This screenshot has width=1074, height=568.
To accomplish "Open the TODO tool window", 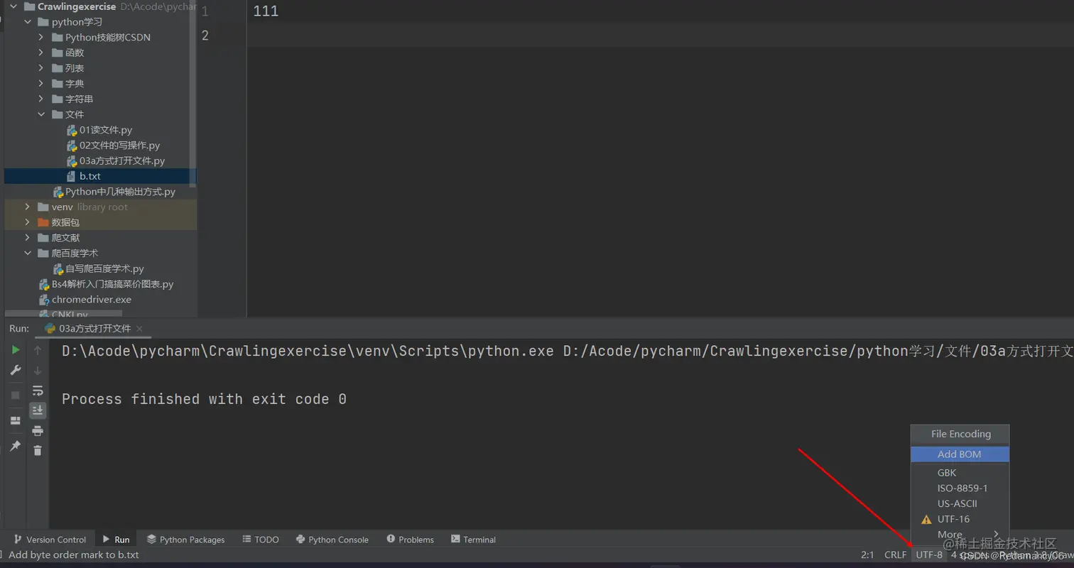I will tap(260, 540).
